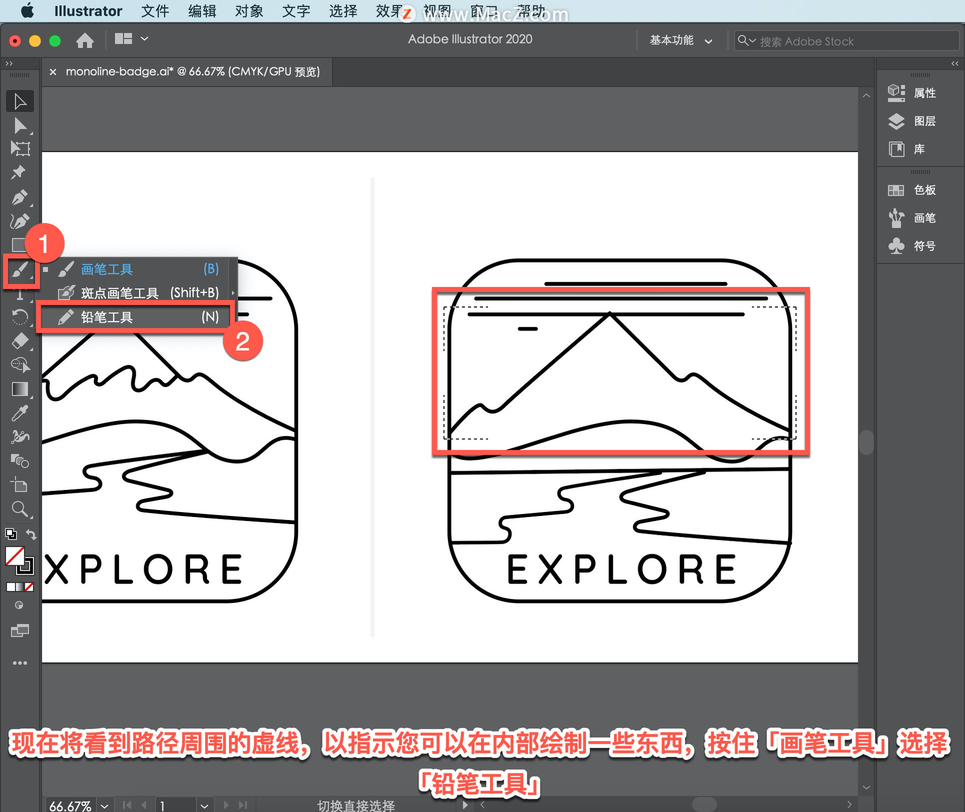Screen dimensions: 965x812
Task: Select the Gradient tool
Action: 20,389
